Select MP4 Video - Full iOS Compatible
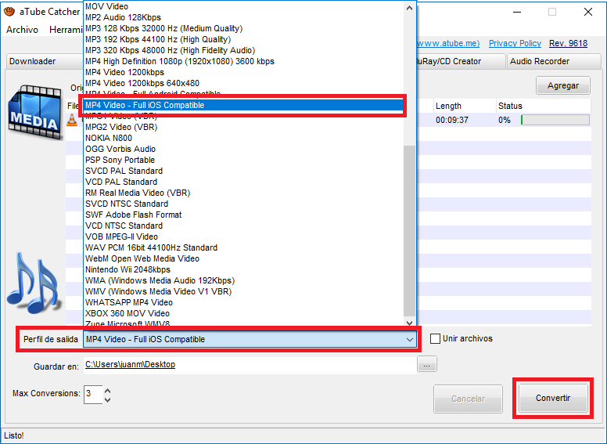Screen dimensions: 607x444 click(x=243, y=106)
